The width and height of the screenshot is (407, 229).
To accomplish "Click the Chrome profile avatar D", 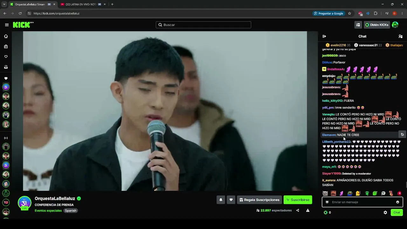I will tap(394, 13).
